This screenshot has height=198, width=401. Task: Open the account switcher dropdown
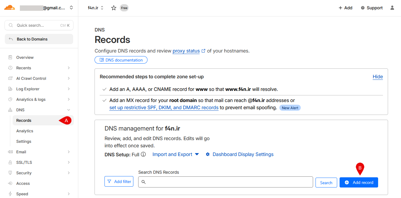pyautogui.click(x=71, y=8)
